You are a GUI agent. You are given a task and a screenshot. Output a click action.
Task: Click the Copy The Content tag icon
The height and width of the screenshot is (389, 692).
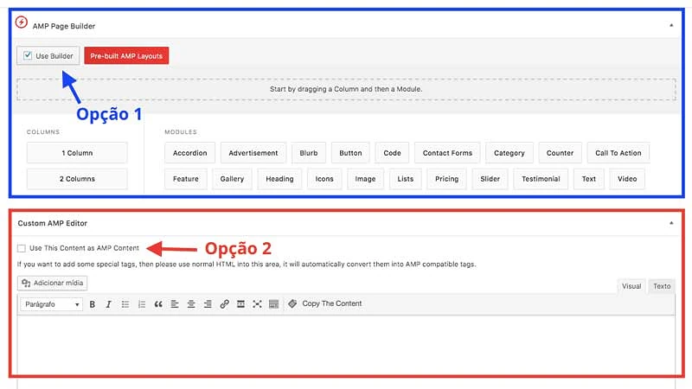[x=292, y=303]
